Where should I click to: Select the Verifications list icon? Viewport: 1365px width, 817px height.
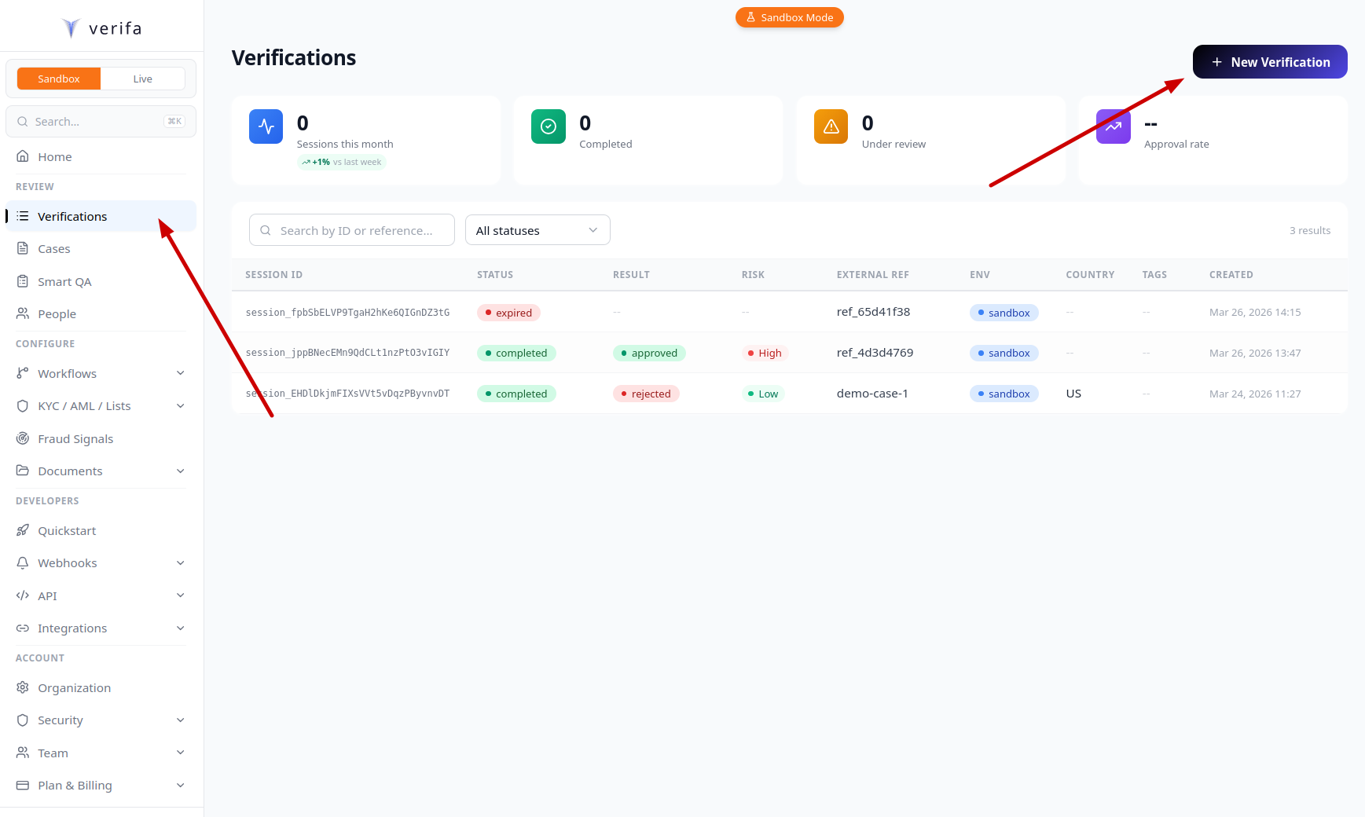(x=24, y=216)
